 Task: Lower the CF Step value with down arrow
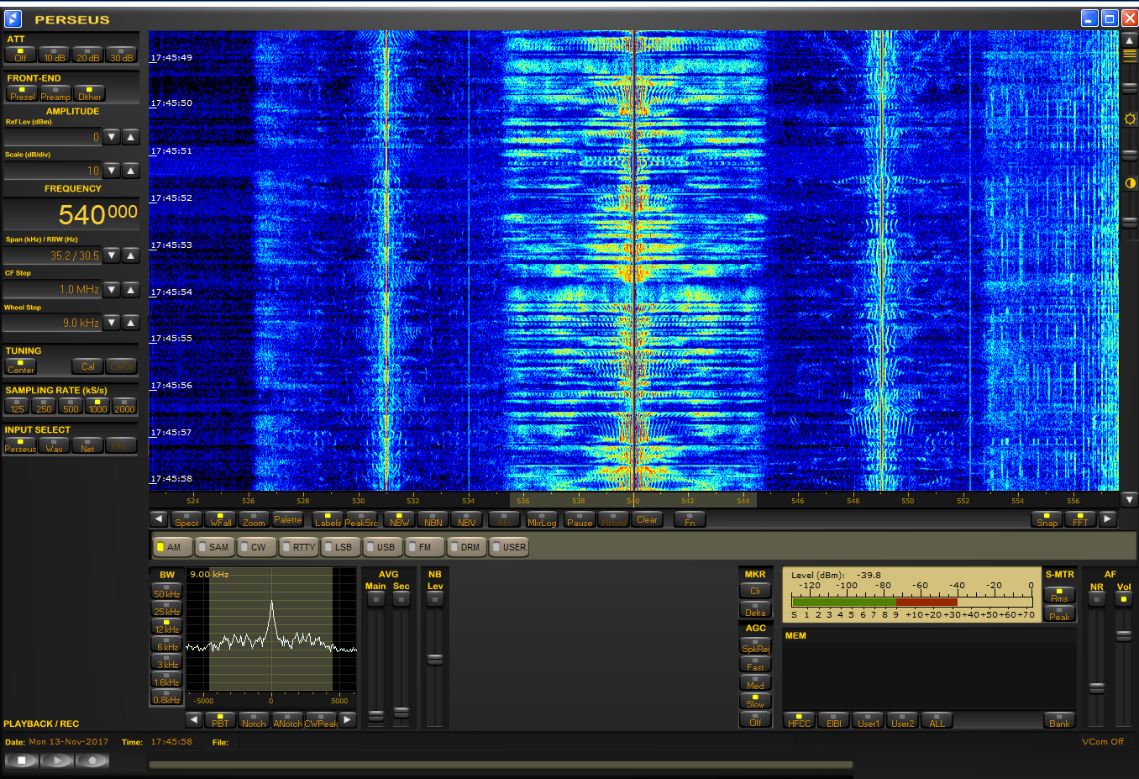112,289
